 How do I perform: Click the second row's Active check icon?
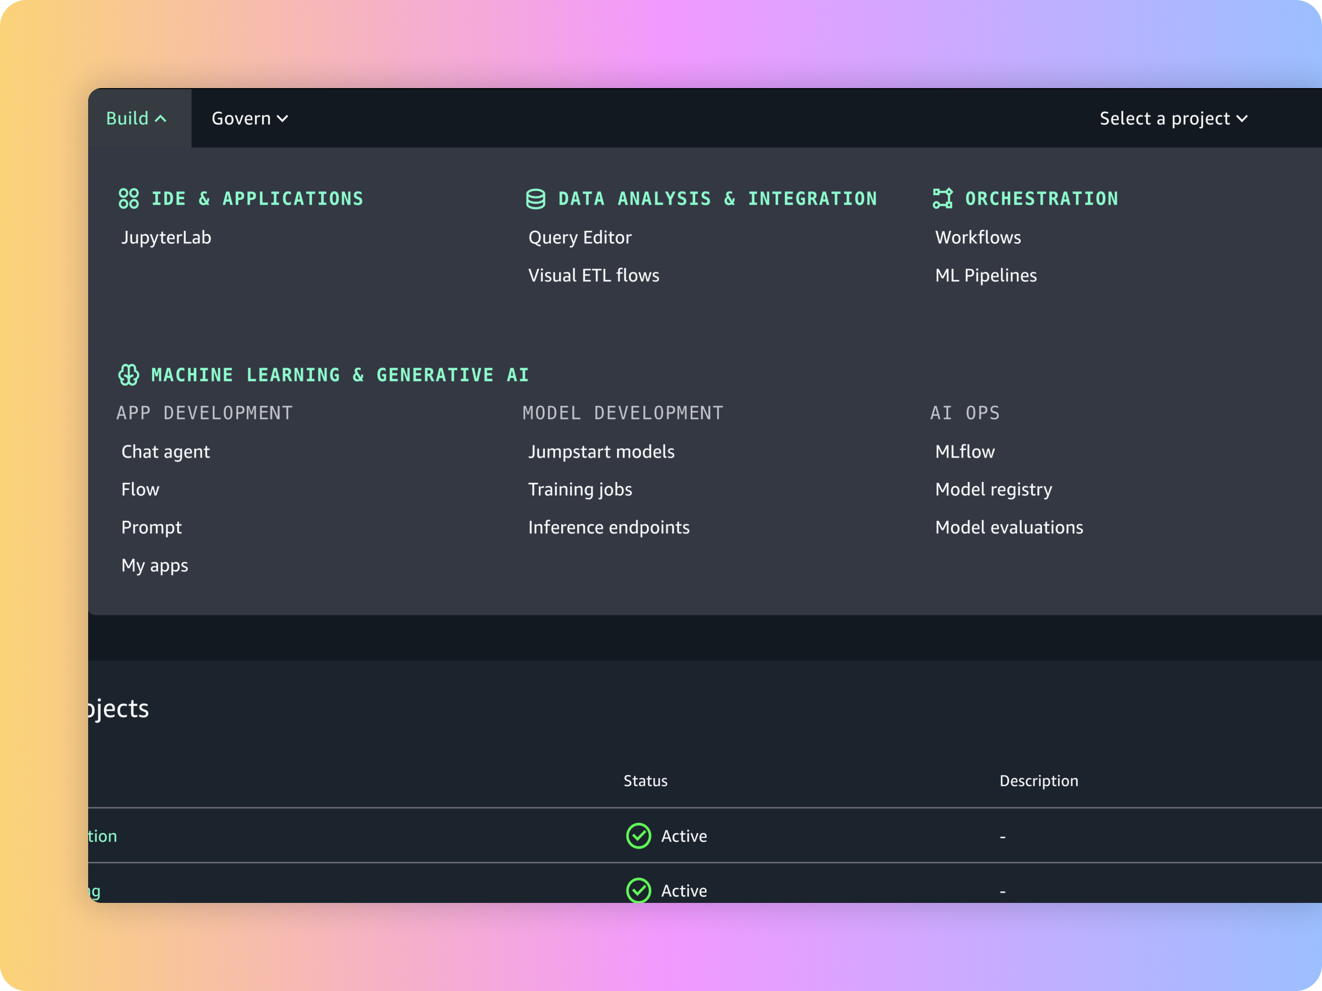tap(638, 890)
